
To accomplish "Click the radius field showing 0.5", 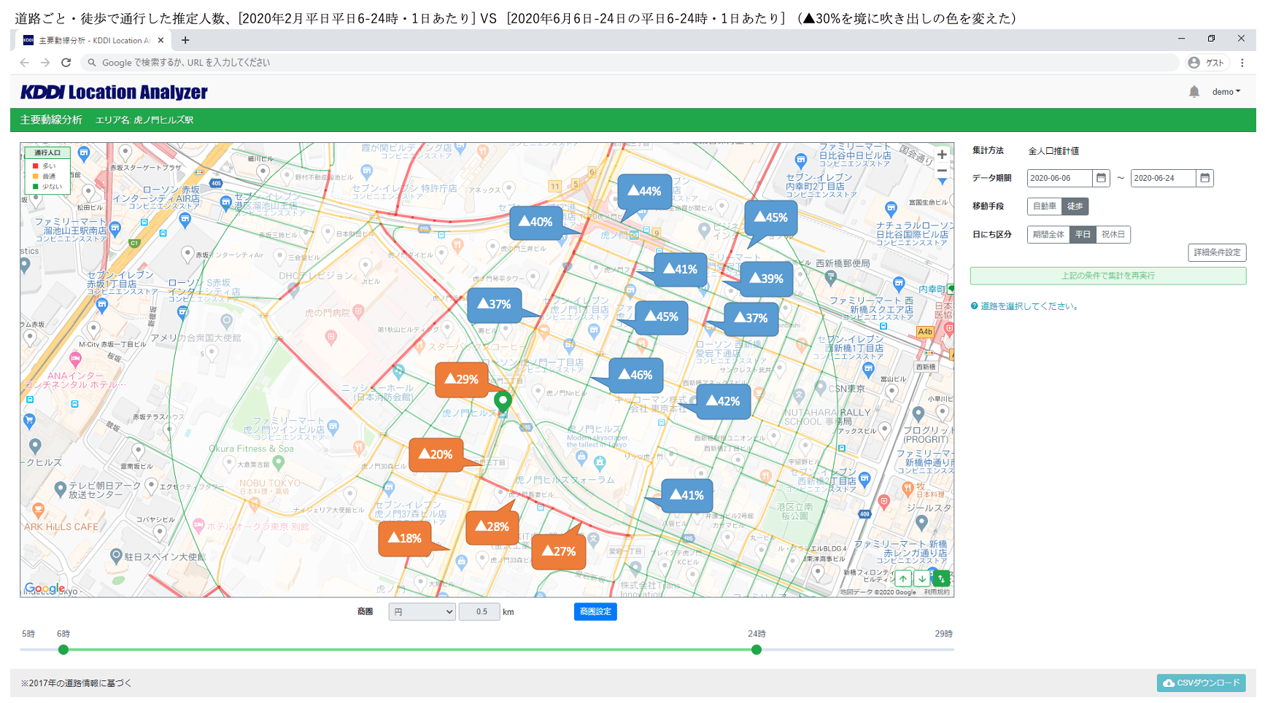I will click(479, 612).
